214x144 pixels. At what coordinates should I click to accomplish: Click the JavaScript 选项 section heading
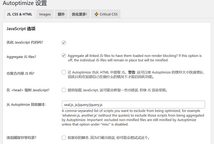[x=21, y=29]
